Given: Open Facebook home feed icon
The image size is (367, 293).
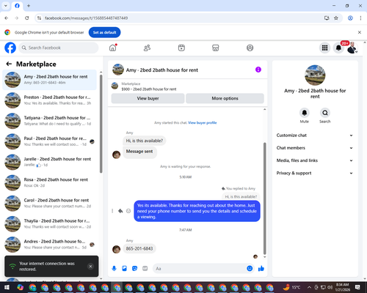Looking at the screenshot, I should tap(112, 48).
